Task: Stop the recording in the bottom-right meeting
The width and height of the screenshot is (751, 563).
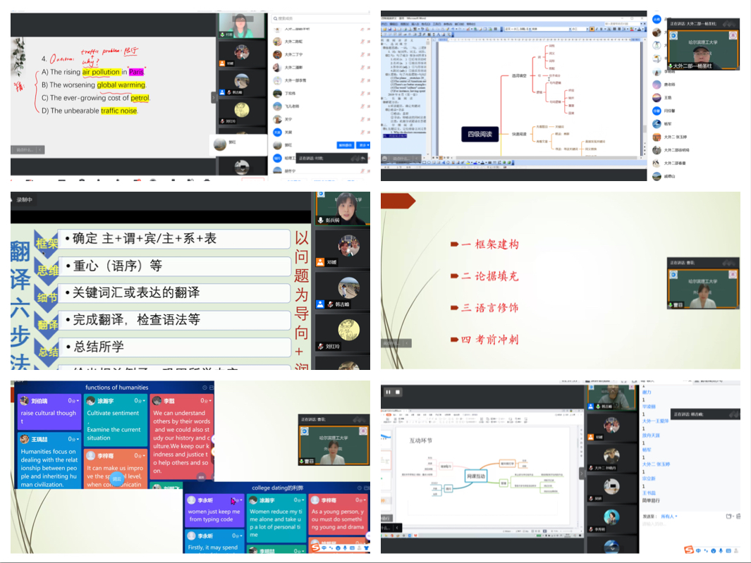Action: [x=398, y=392]
